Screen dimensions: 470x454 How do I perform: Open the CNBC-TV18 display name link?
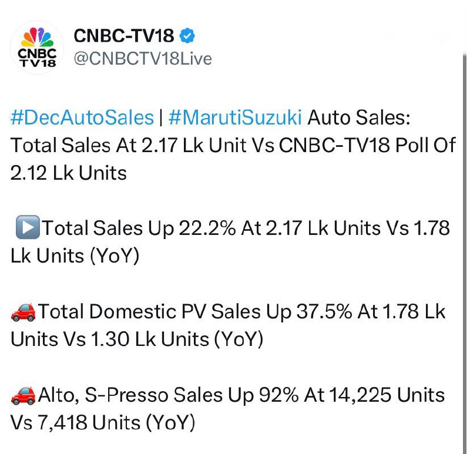coord(124,36)
